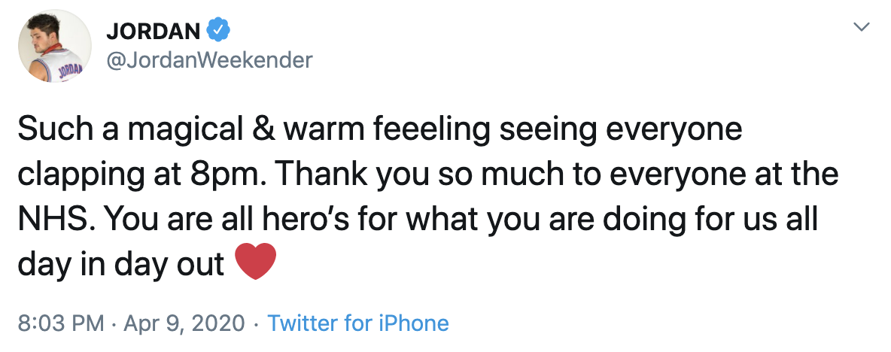Open the @JordanWeekender handle link
Viewport: 891px width, 352px height.
pos(209,59)
